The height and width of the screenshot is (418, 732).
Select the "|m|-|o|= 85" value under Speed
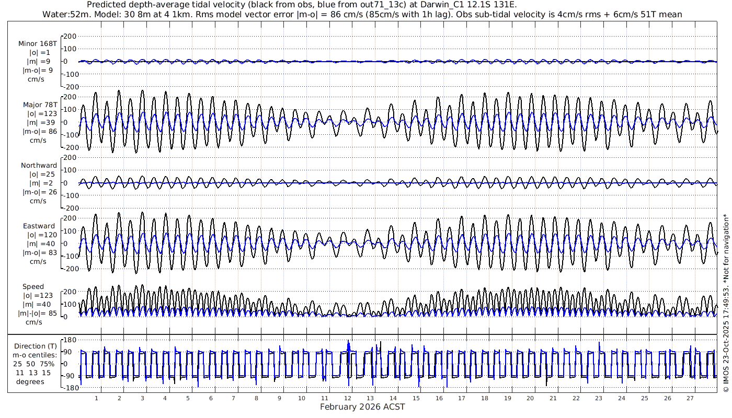click(37, 313)
